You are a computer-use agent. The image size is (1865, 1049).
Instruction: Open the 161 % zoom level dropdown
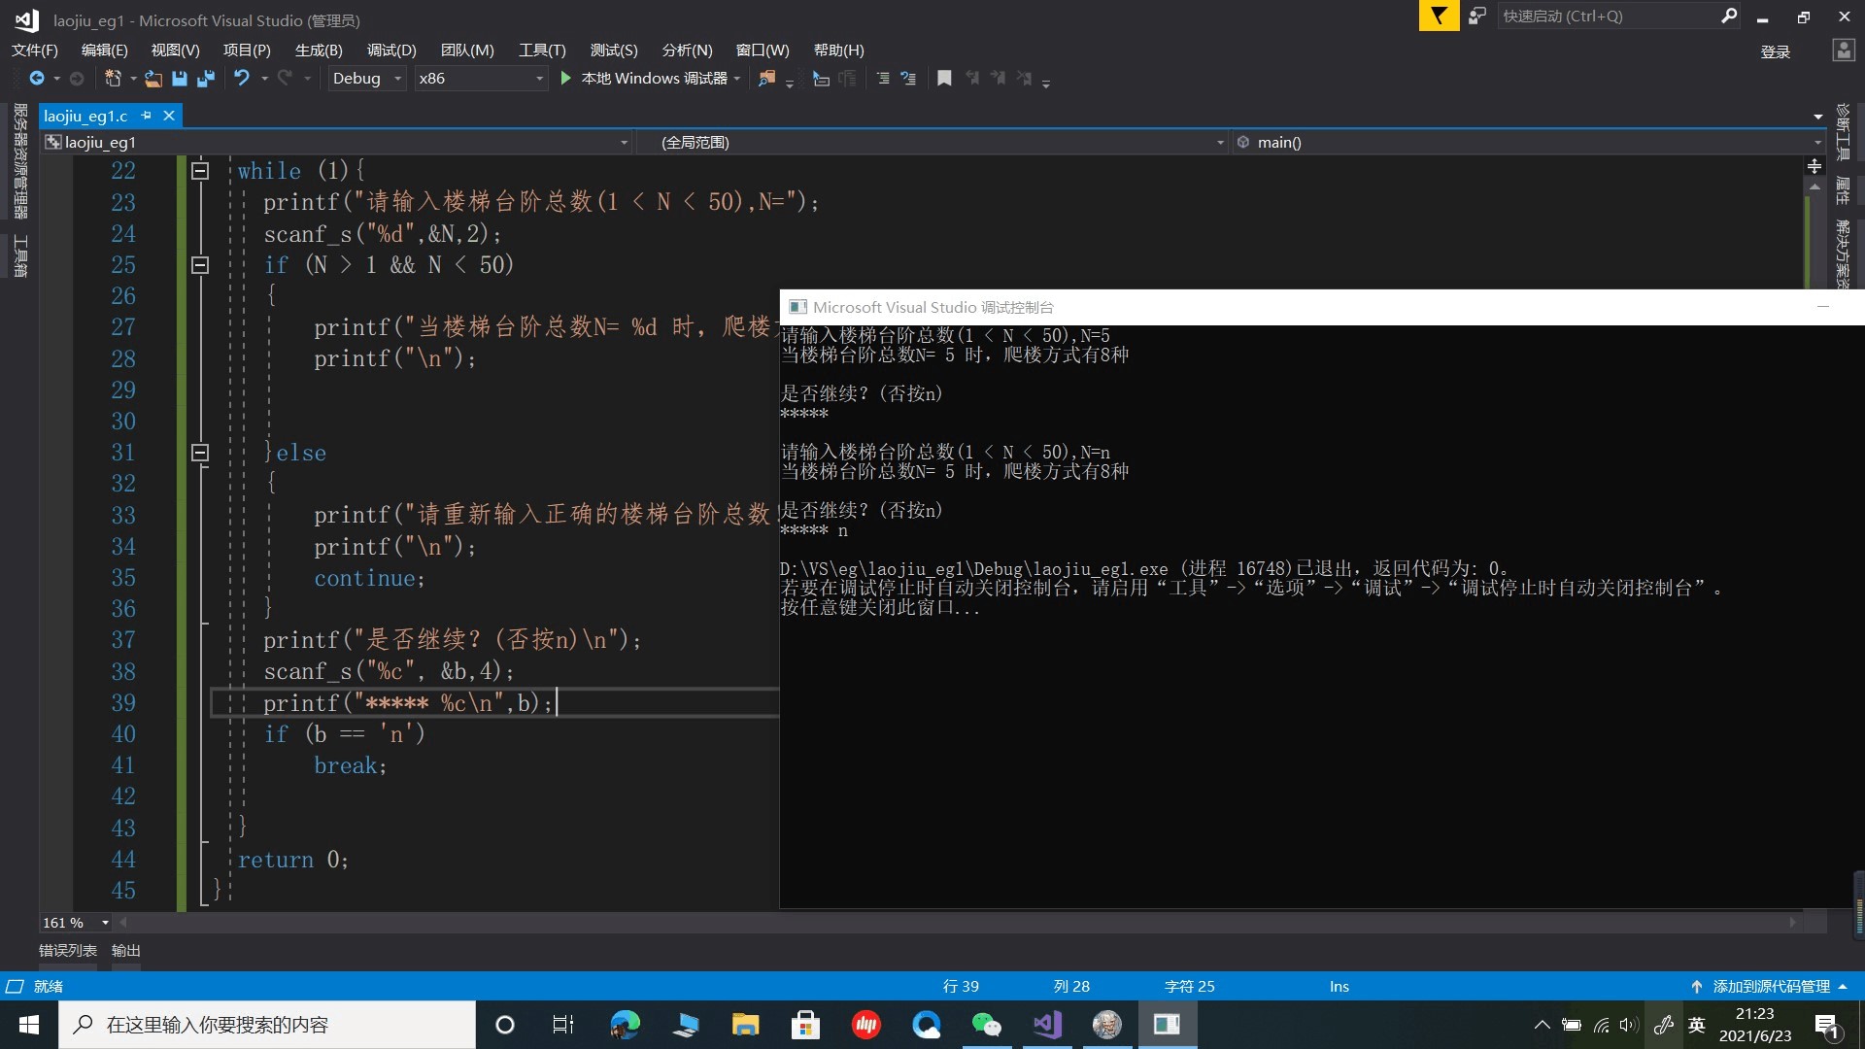point(76,923)
